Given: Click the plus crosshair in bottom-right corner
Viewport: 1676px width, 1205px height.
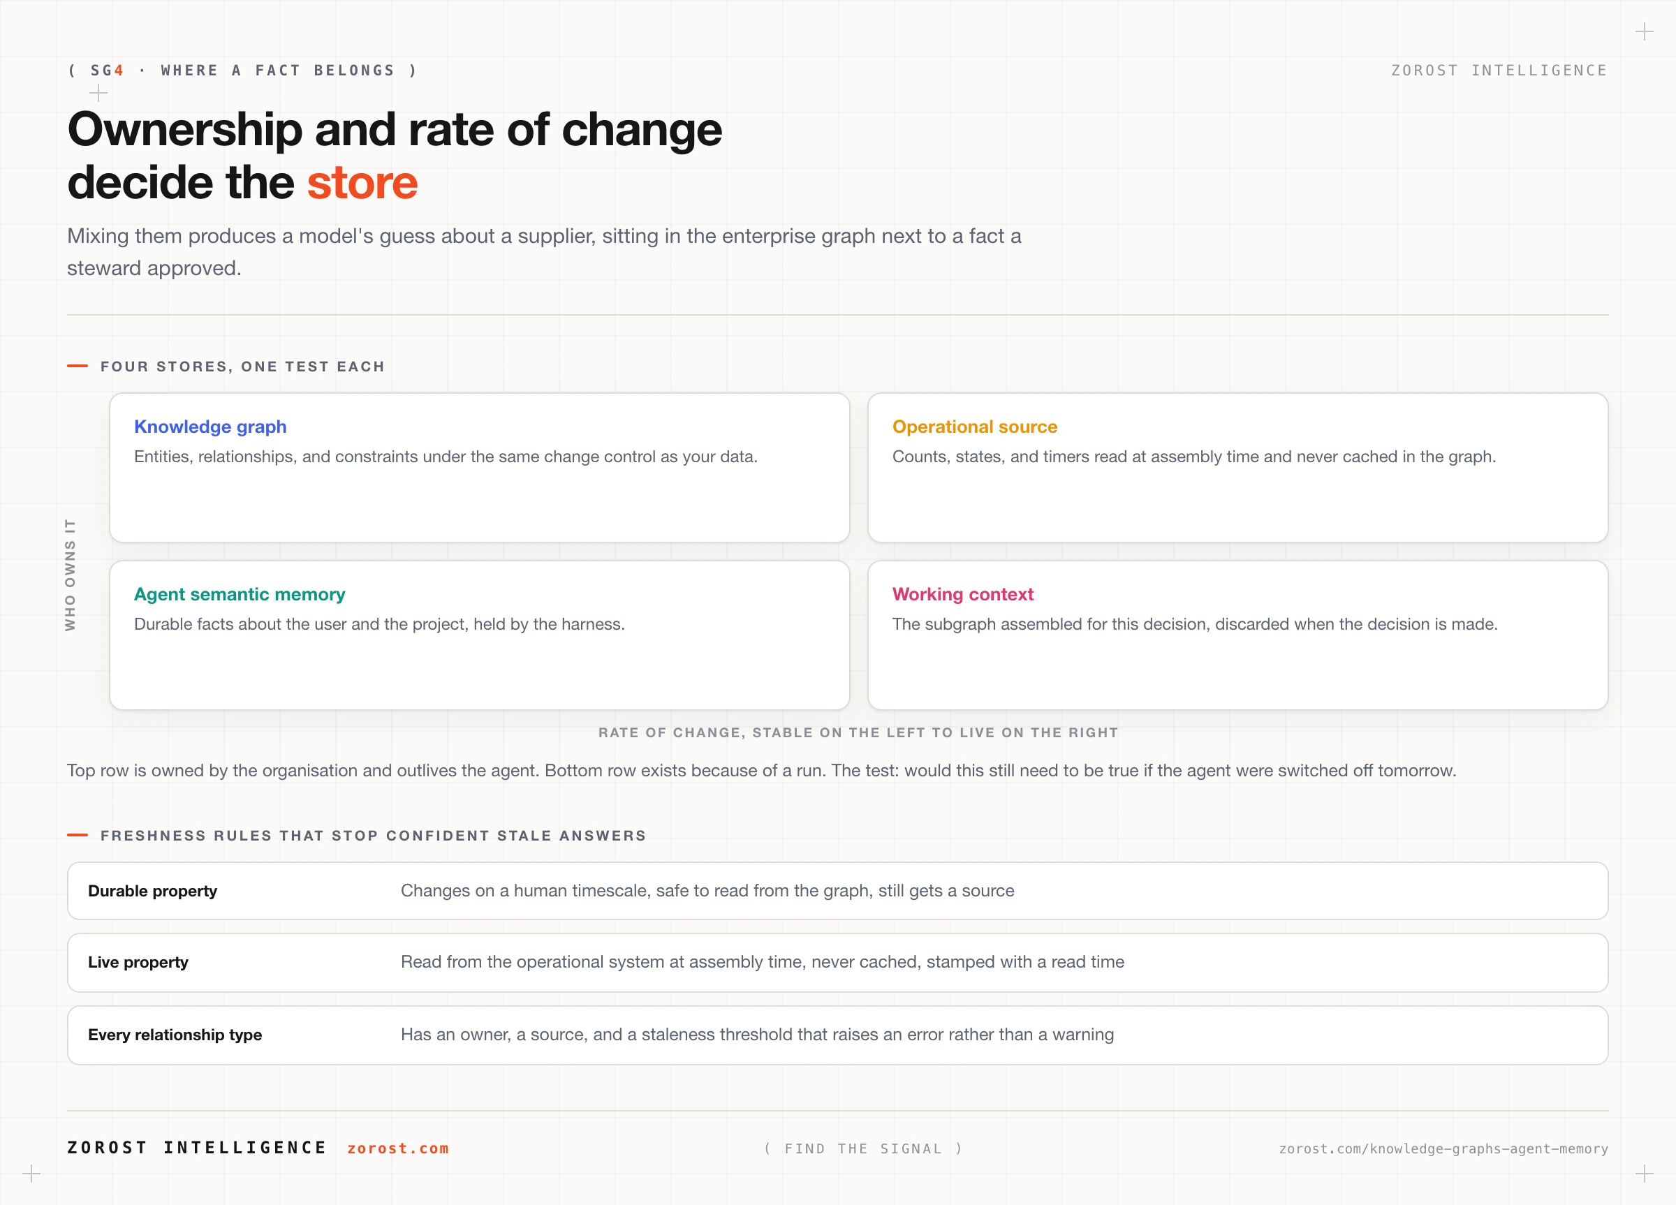Looking at the screenshot, I should click(1644, 1173).
